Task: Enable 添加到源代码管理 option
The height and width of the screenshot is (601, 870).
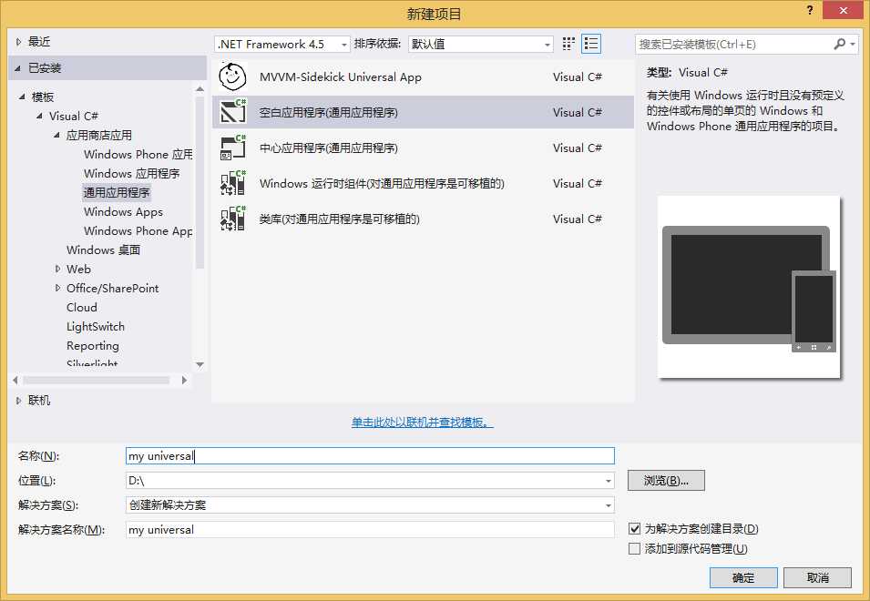Action: pos(633,548)
